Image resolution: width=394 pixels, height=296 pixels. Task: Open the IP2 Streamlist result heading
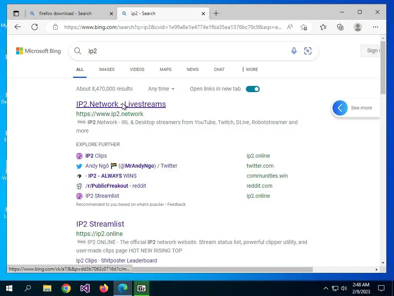point(100,224)
